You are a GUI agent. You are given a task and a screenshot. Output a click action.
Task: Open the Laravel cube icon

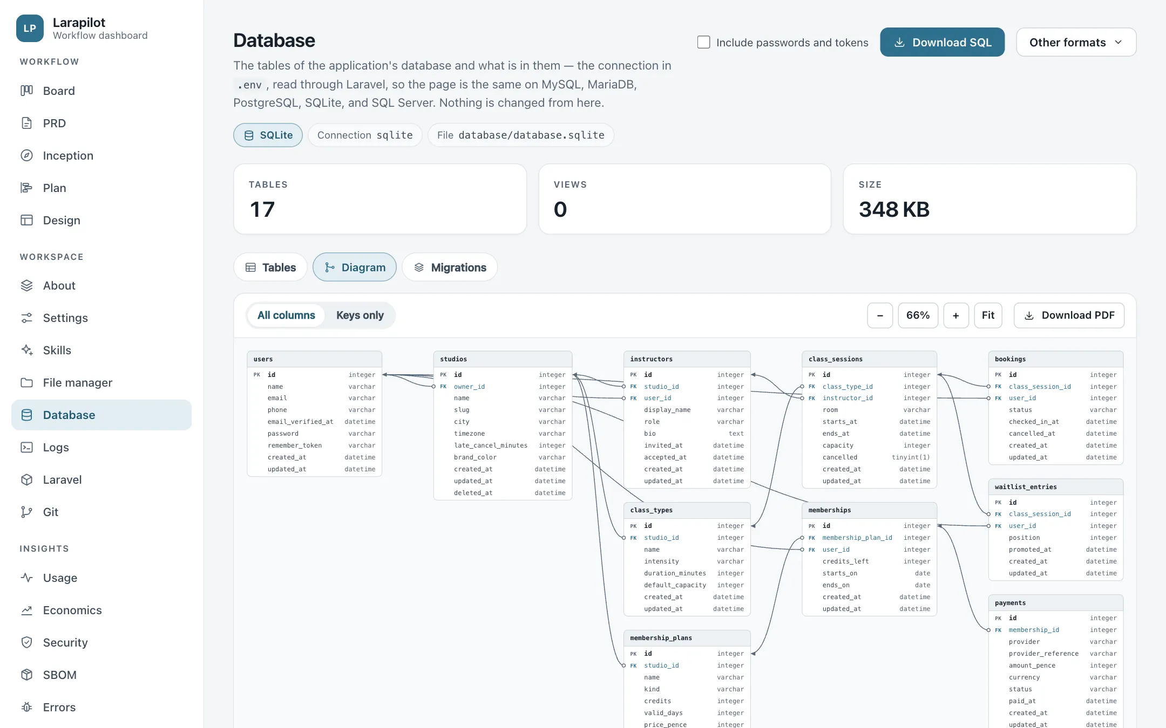click(26, 479)
